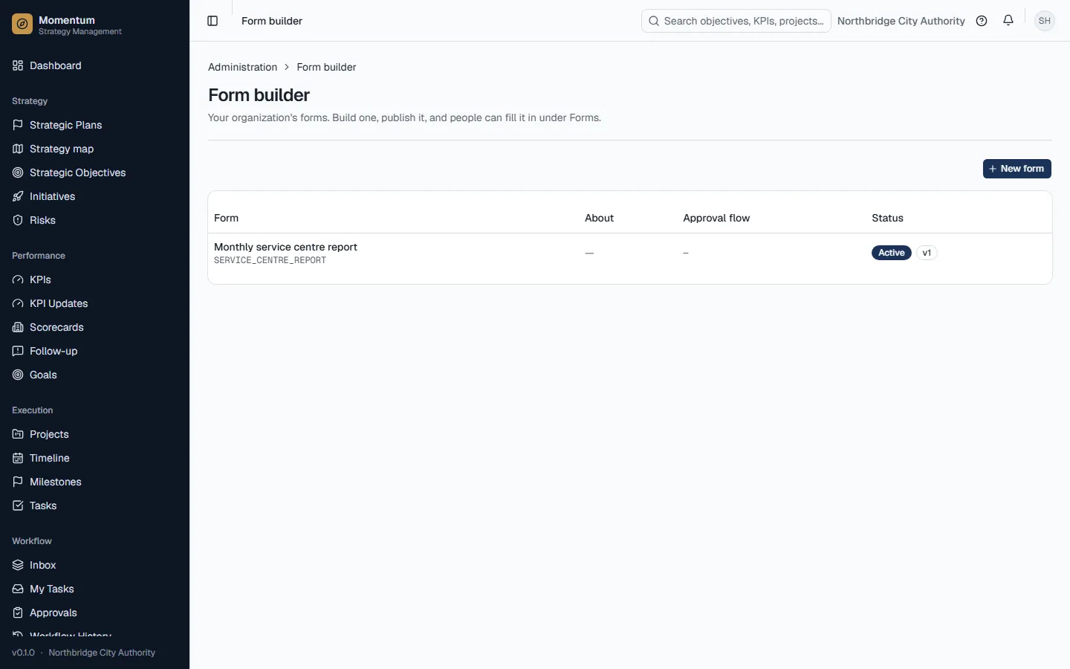Open Timeline in the sidebar
Image resolution: width=1070 pixels, height=669 pixels.
[x=94, y=458]
